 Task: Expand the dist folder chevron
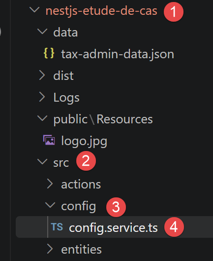[x=42, y=75]
